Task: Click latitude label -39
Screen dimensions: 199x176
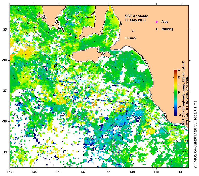Action: pos(4,152)
